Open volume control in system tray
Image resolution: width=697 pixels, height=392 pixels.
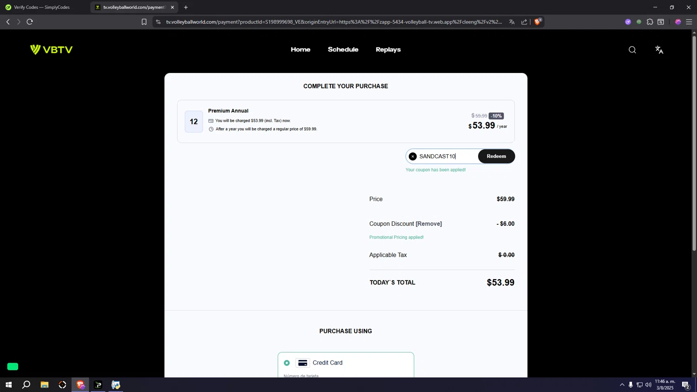click(x=648, y=385)
